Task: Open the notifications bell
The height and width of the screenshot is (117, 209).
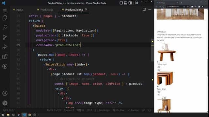Action: pos(150,110)
